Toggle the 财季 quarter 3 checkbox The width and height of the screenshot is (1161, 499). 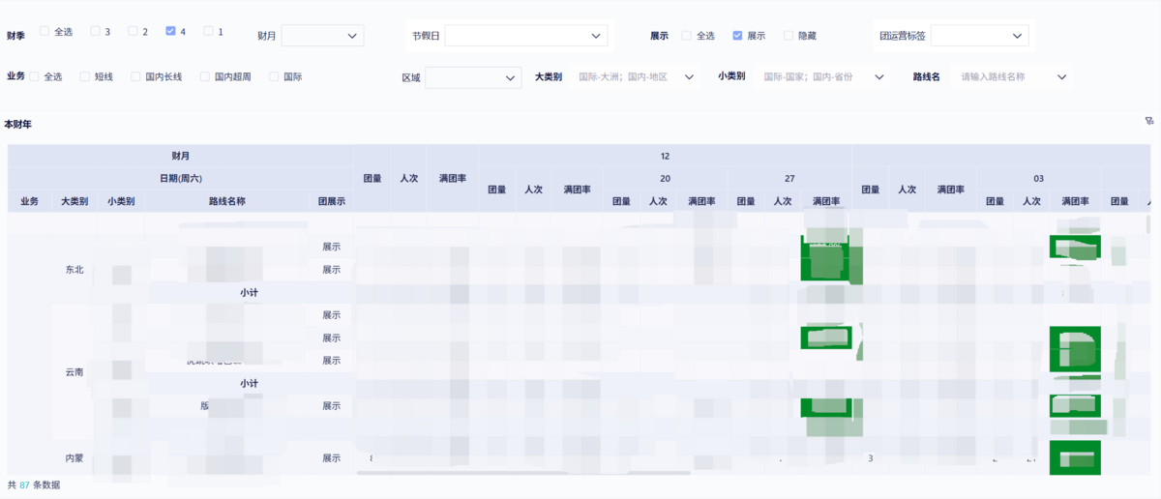pyautogui.click(x=95, y=31)
